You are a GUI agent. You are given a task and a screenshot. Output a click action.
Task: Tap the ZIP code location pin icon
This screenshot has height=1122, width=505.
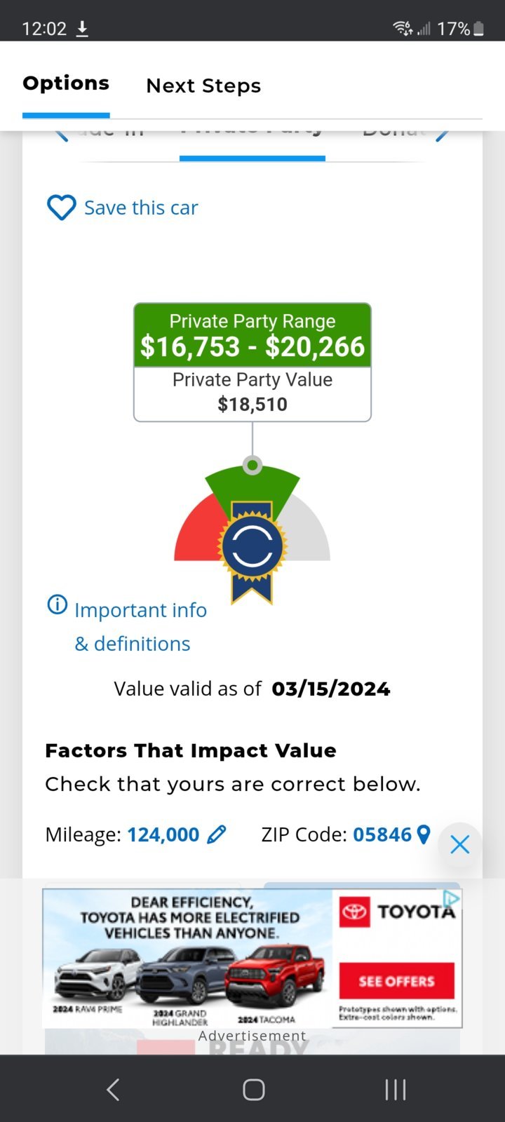pyautogui.click(x=423, y=834)
